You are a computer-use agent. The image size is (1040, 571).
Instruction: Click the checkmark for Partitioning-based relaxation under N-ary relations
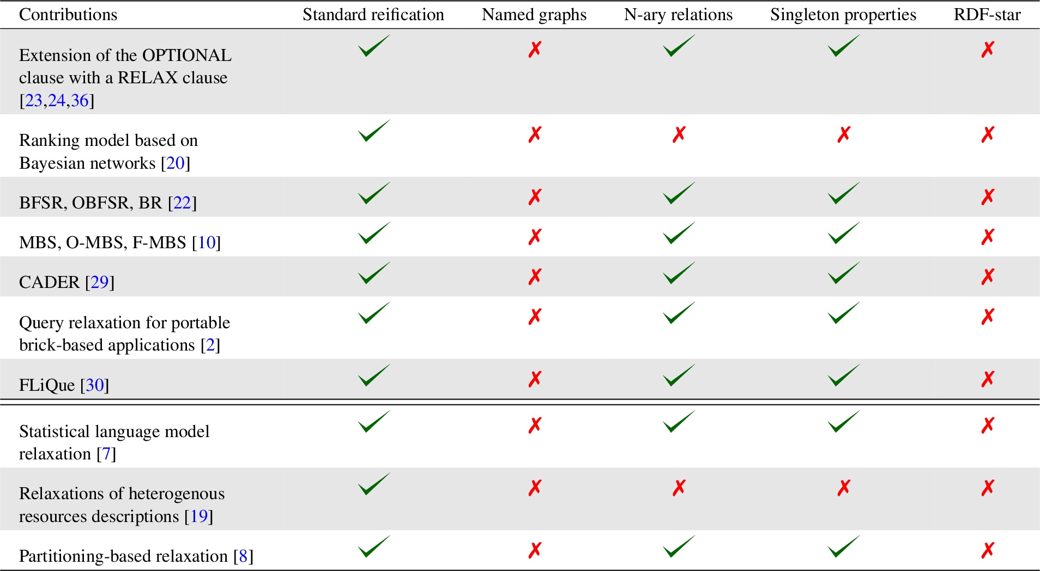pos(679,547)
